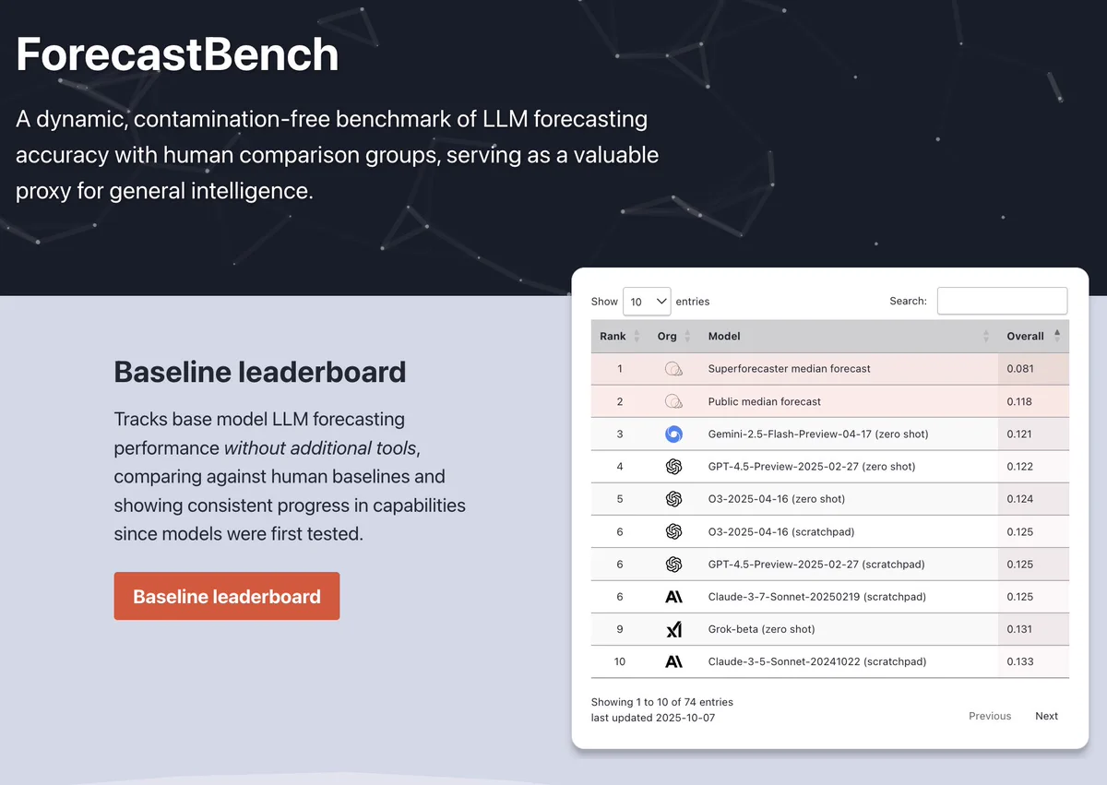Click the xAI icon beside Grok-beta

click(673, 629)
